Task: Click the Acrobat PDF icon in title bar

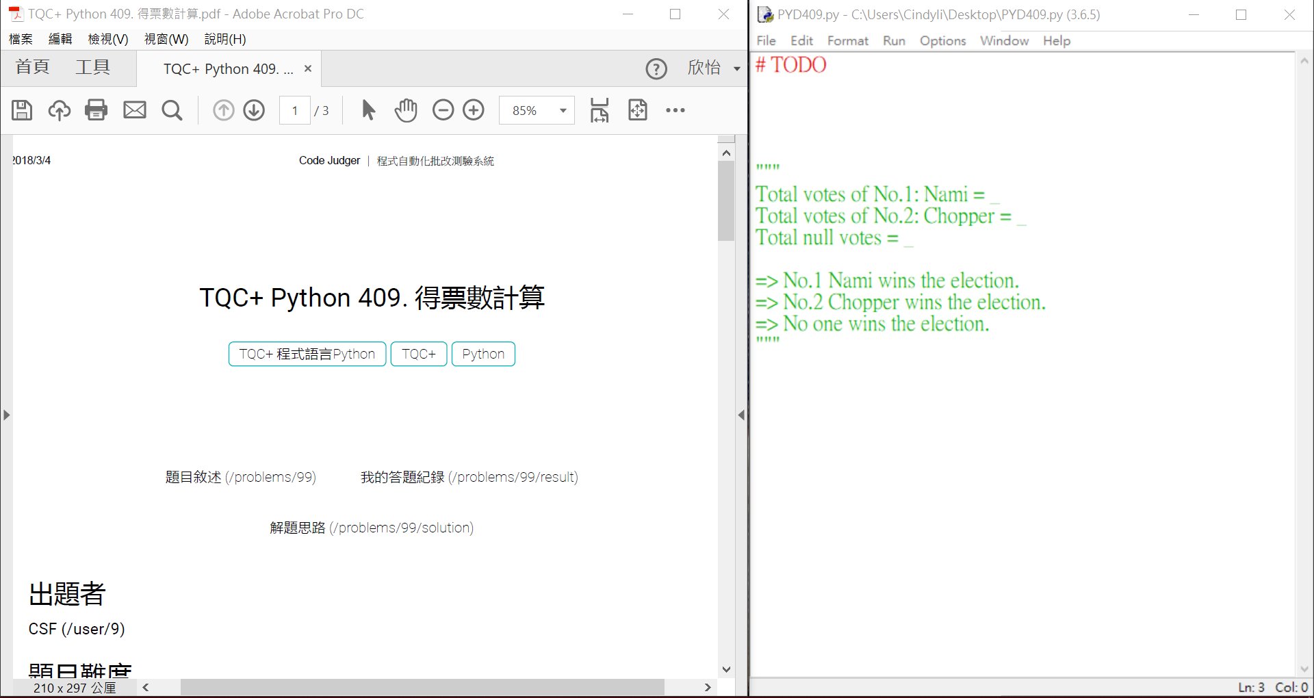Action: pyautogui.click(x=15, y=14)
